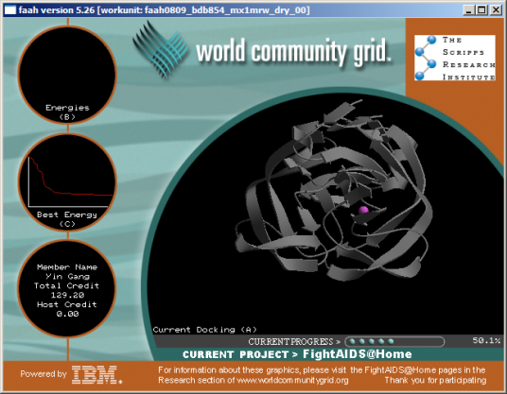Click the current progress bar
The width and height of the screenshot is (507, 394).
click(x=394, y=341)
